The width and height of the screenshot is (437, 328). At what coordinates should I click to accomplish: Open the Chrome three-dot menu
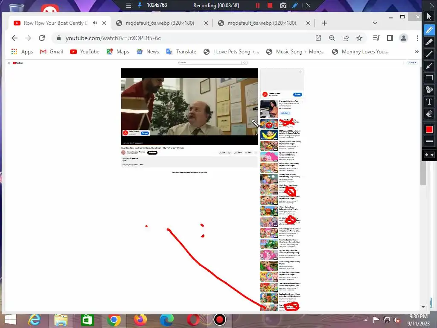(x=417, y=38)
